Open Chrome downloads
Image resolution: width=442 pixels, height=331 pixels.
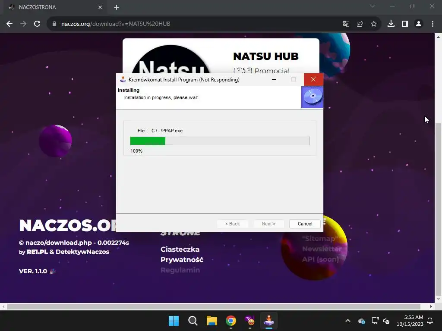tap(391, 24)
